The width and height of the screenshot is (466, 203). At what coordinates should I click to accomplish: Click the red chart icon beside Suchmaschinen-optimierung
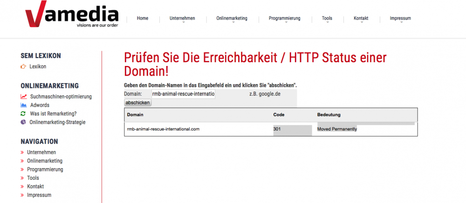pos(23,97)
